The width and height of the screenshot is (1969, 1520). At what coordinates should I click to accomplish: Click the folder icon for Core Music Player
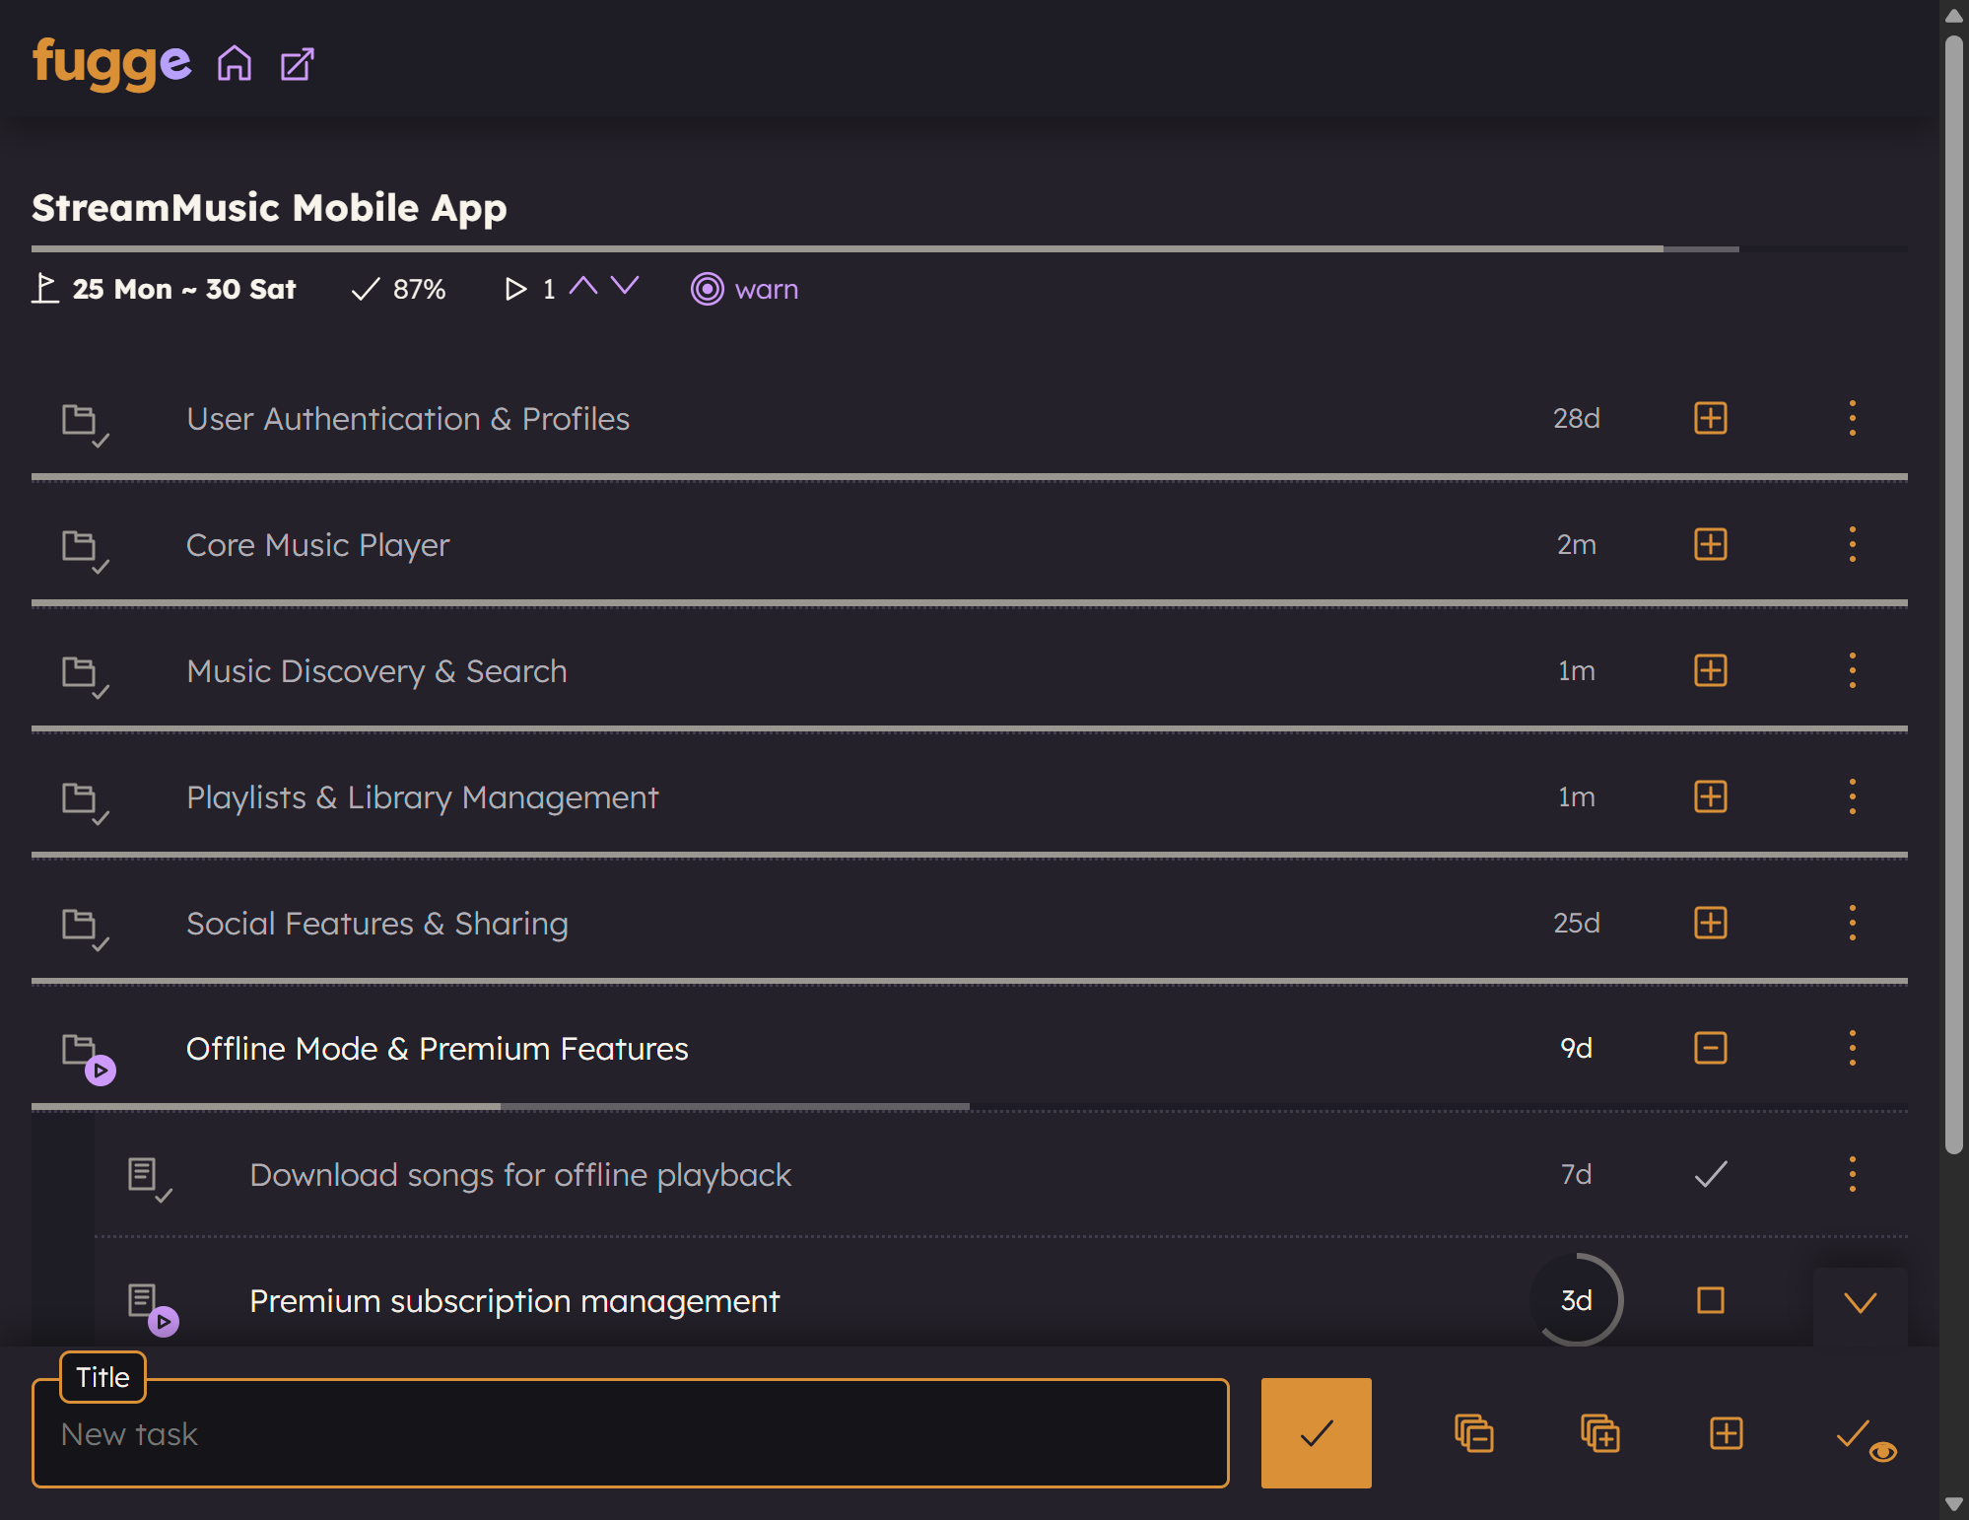coord(83,548)
